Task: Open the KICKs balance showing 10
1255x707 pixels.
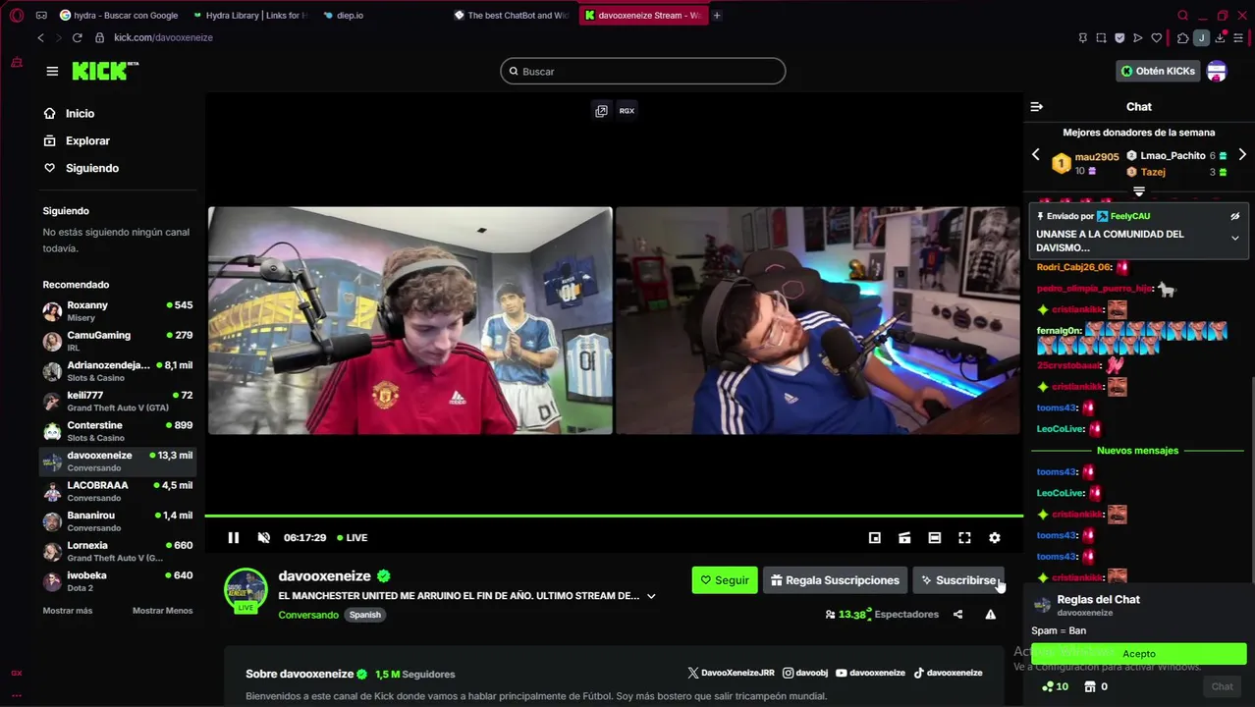Action: (x=1056, y=687)
